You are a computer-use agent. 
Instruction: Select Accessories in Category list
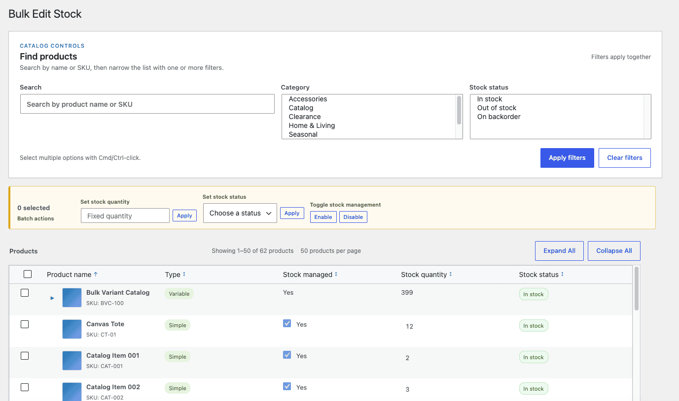point(369,99)
